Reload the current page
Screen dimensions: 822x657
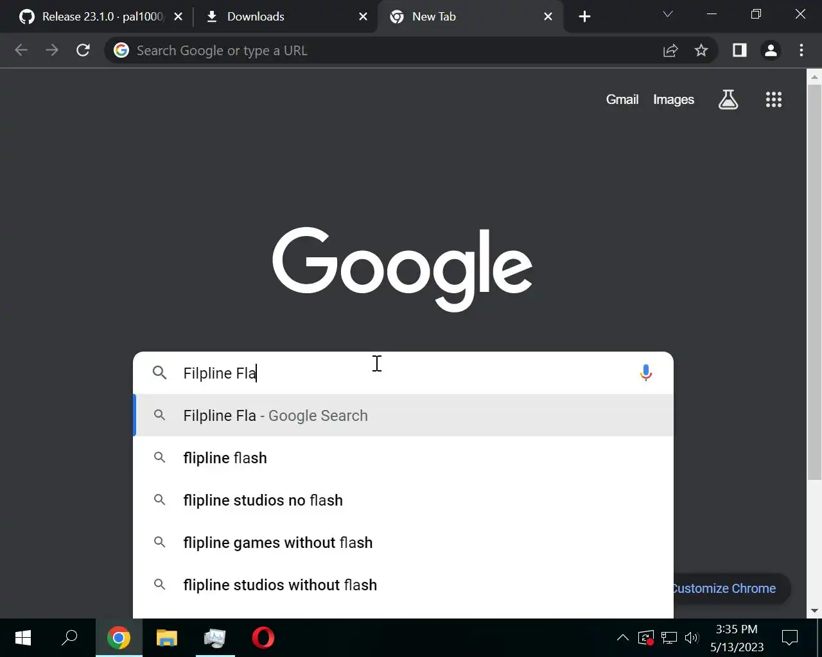click(83, 50)
